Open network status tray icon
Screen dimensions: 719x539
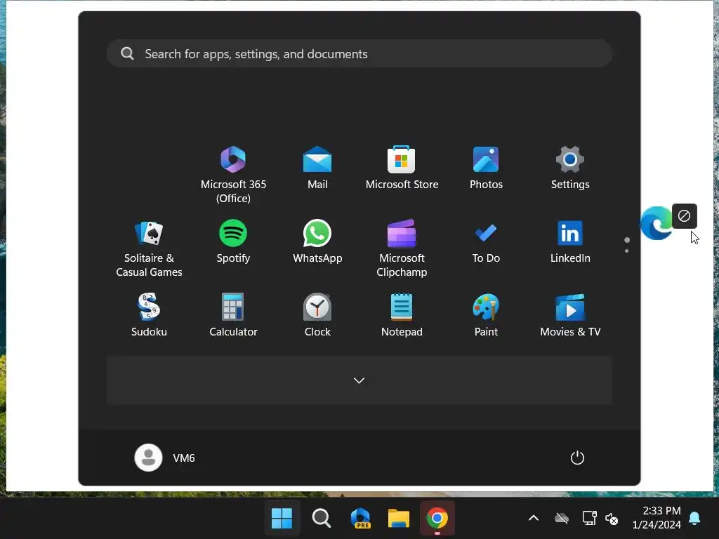tap(589, 519)
